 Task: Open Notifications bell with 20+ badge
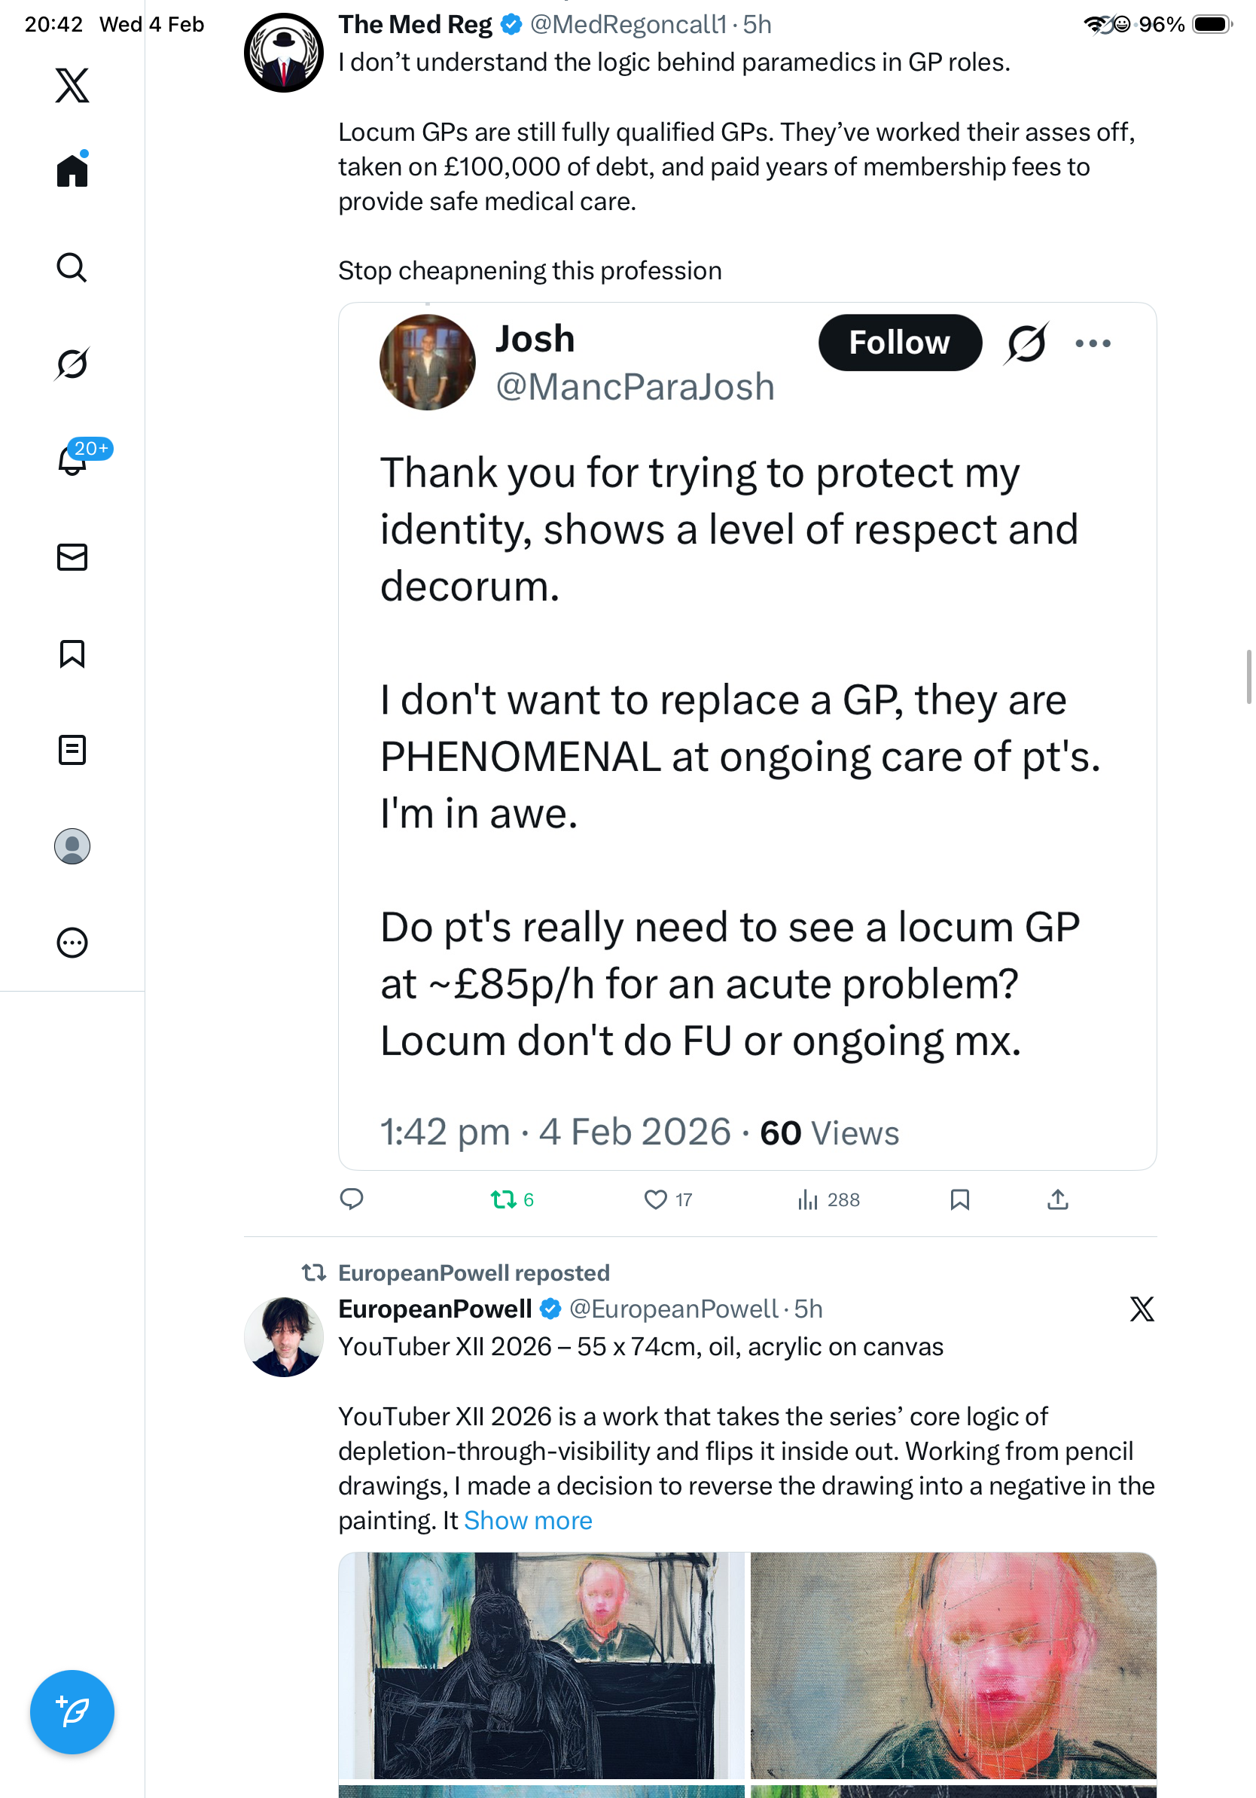72,461
